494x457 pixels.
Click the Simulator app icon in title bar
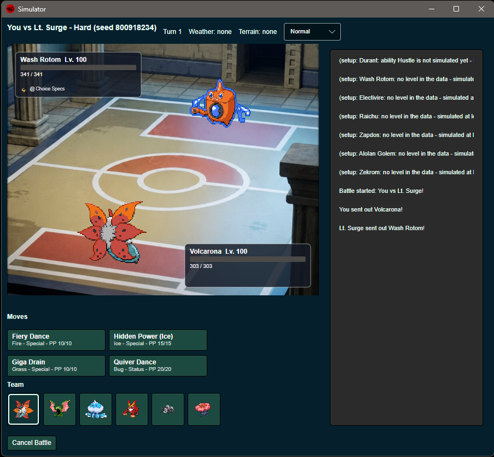pyautogui.click(x=10, y=9)
